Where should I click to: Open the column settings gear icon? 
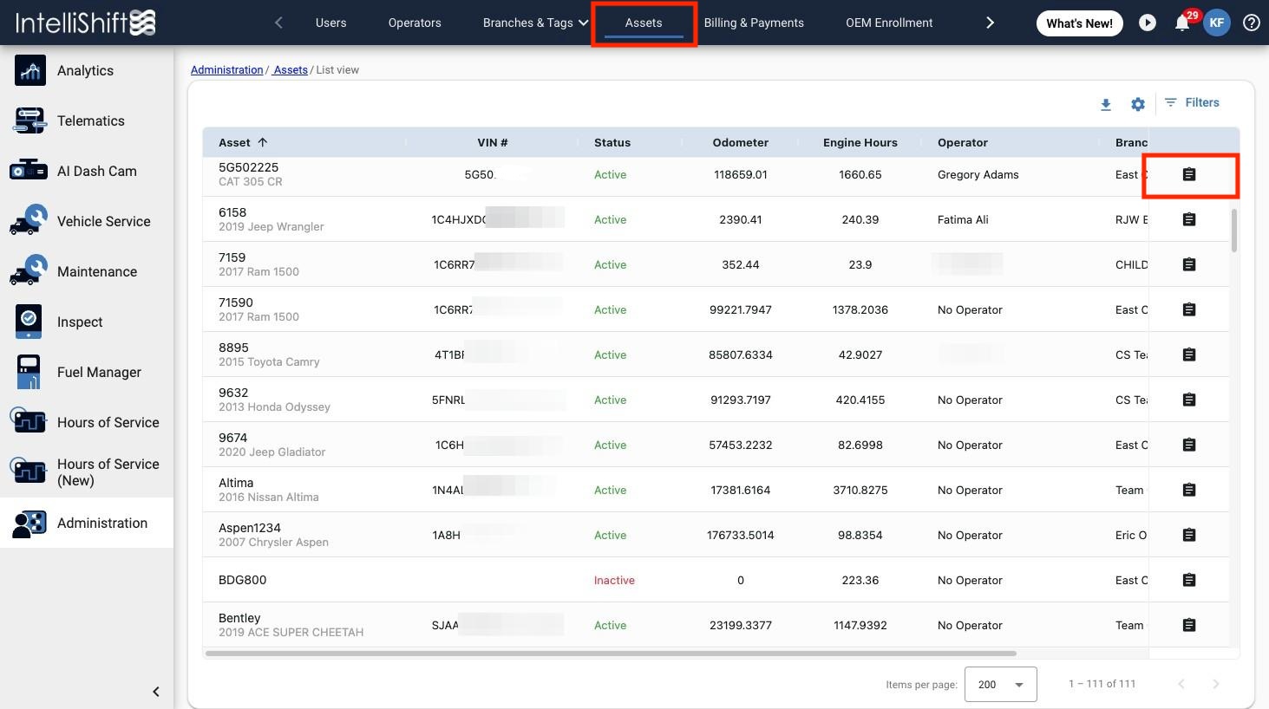point(1138,103)
